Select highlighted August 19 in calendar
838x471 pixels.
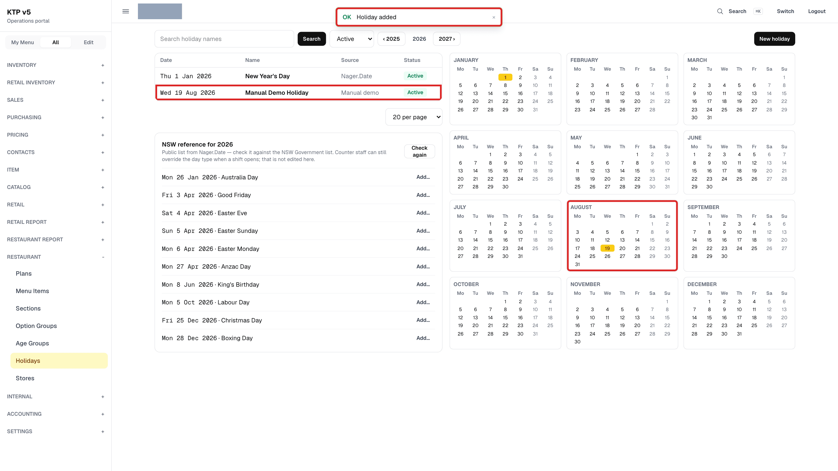[607, 248]
